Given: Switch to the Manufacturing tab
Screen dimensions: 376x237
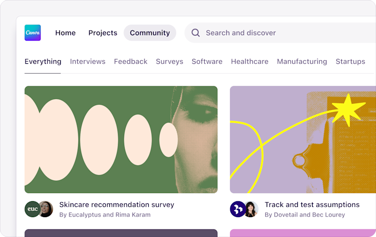Looking at the screenshot, I should tap(302, 62).
